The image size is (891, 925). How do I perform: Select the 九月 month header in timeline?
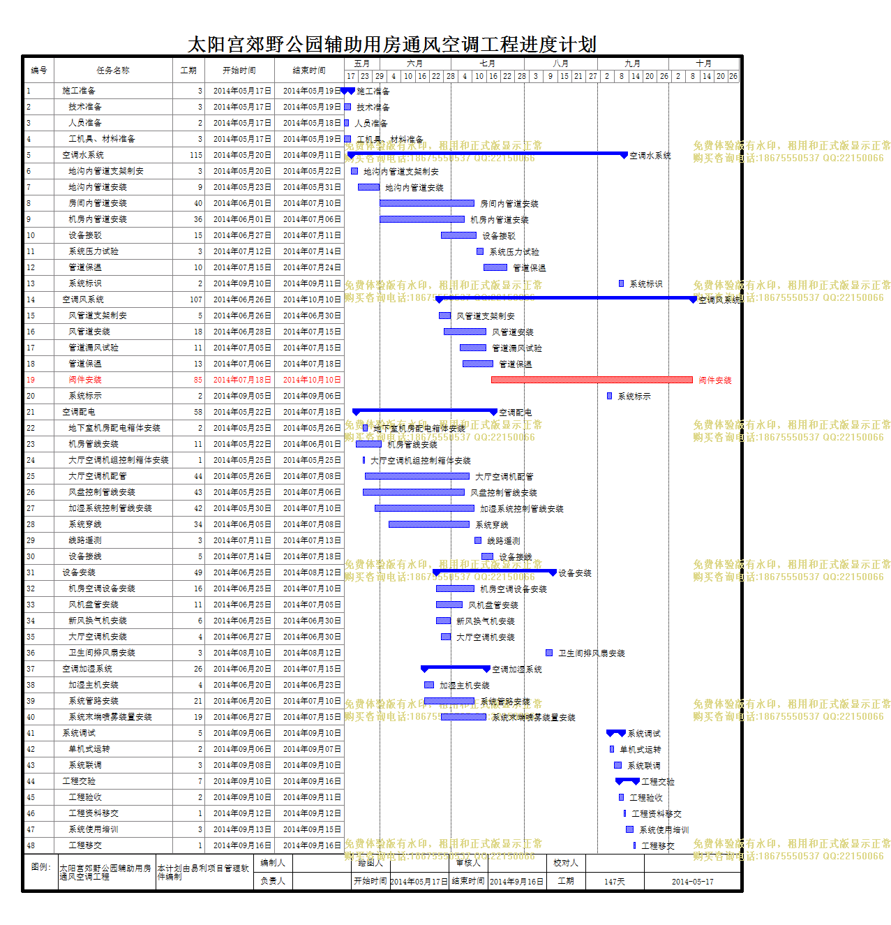pyautogui.click(x=632, y=64)
